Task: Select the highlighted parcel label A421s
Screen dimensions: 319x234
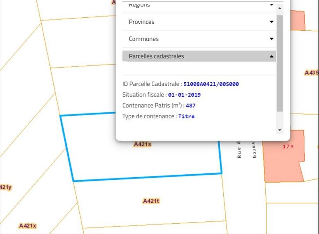Action: click(142, 144)
